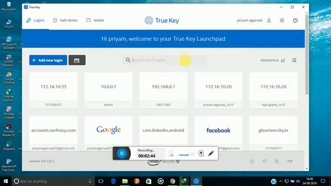Viewport: 331px width, 186px height.
Task: Open the Windows Start menu
Action: [6, 181]
